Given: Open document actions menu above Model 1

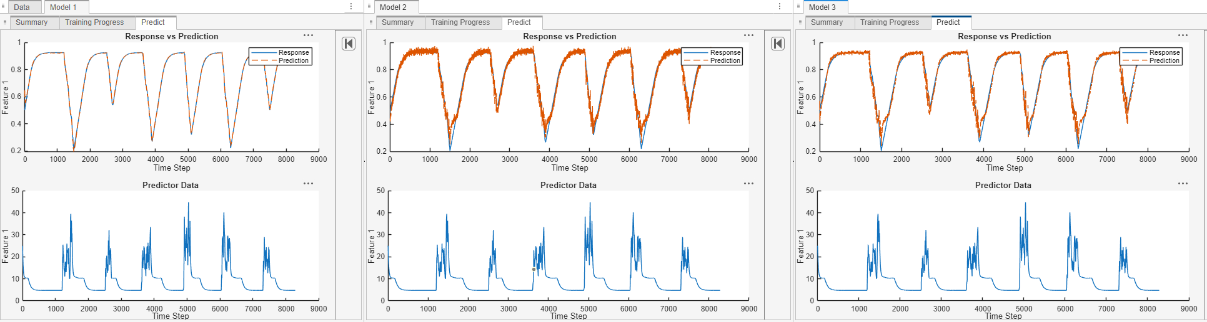Looking at the screenshot, I should click(x=351, y=7).
